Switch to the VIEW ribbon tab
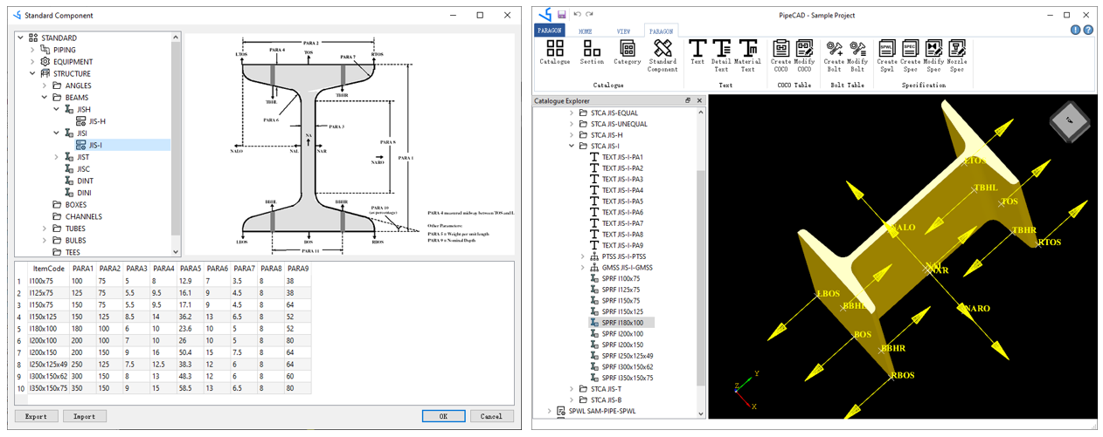The image size is (1103, 437). (623, 31)
